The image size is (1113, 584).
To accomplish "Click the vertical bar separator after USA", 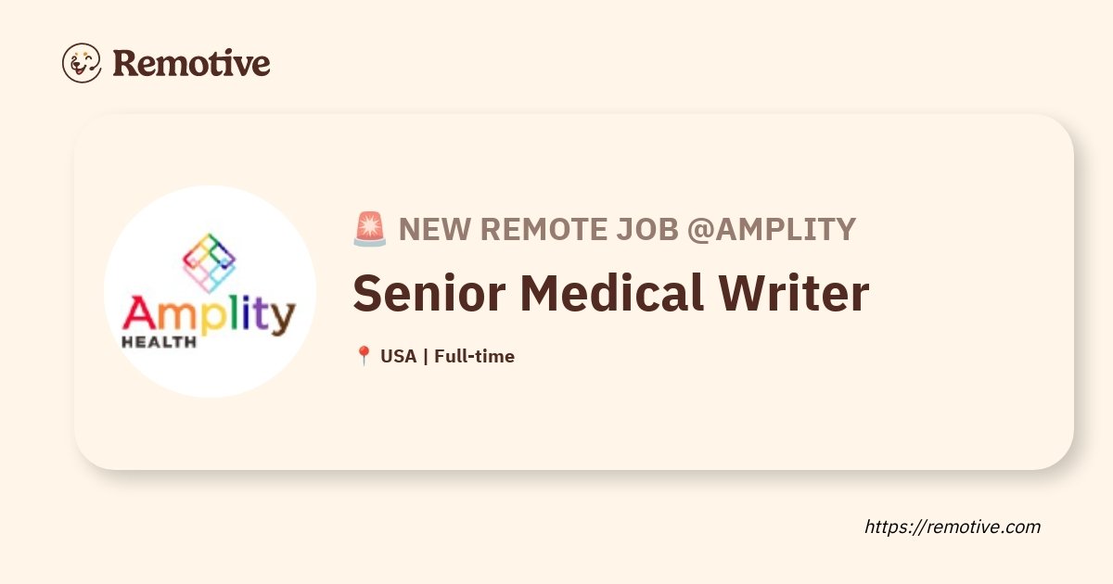I will tap(425, 356).
